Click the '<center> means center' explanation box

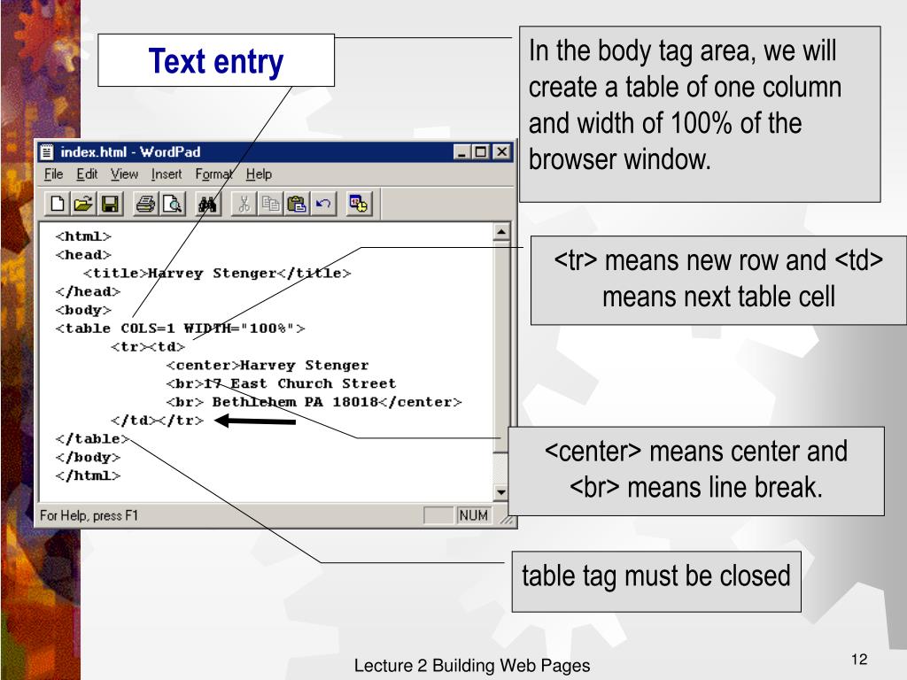point(696,471)
